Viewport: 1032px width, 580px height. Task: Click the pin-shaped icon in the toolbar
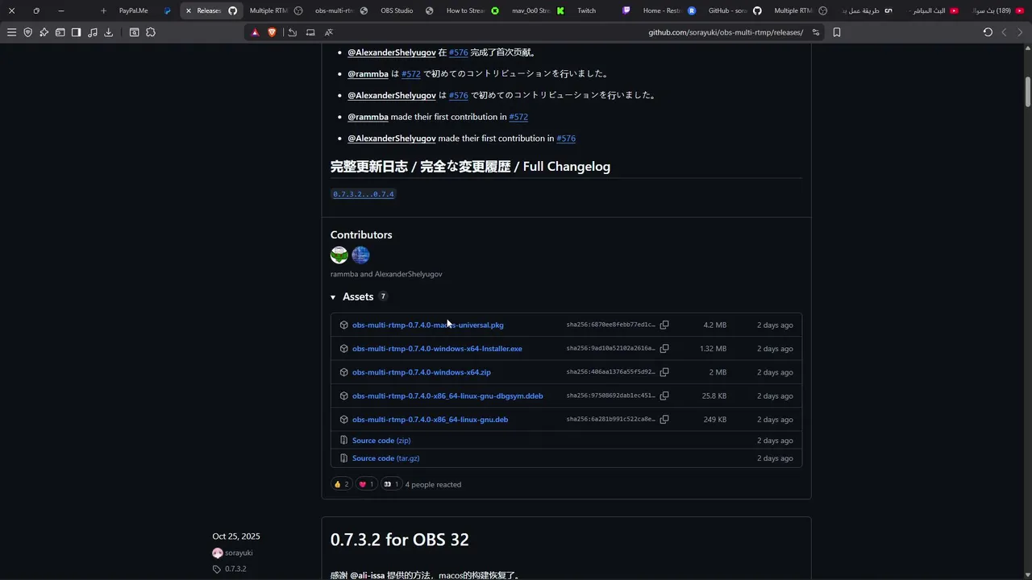[x=44, y=32]
